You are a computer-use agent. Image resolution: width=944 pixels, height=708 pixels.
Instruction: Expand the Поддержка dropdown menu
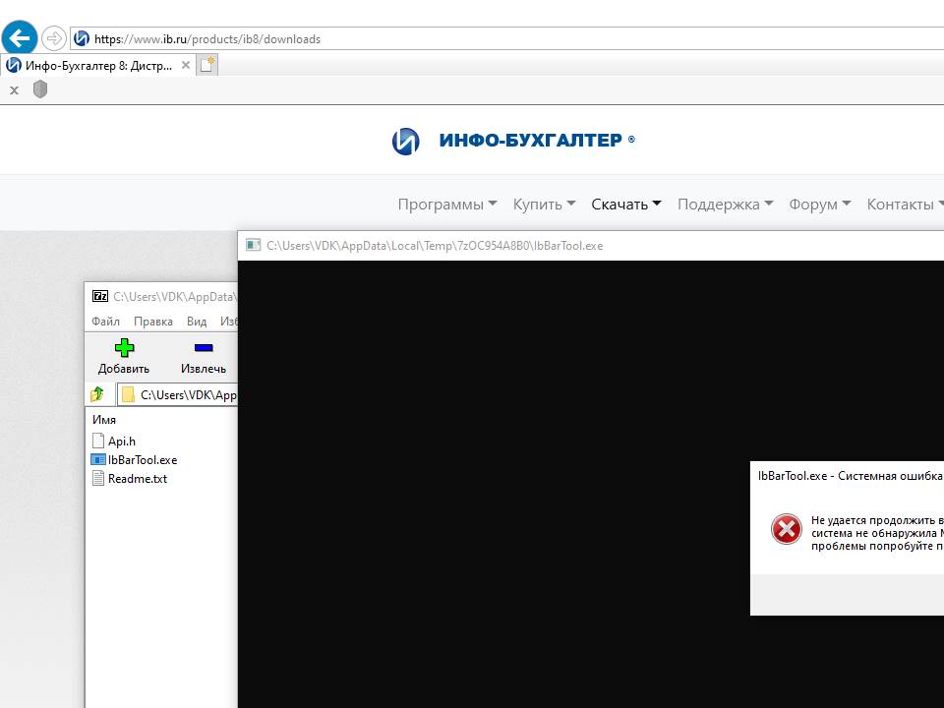pos(726,205)
